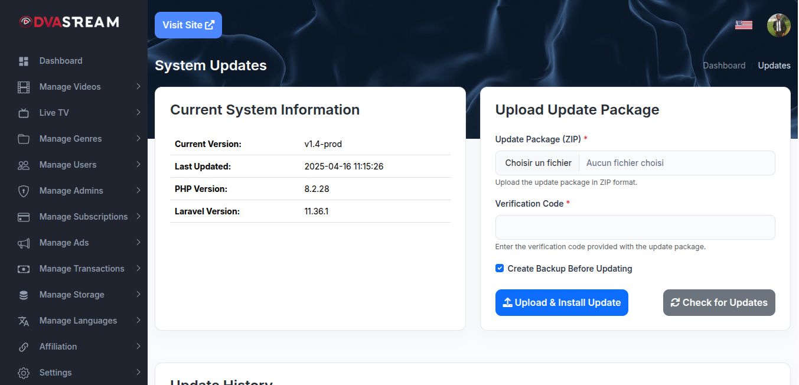Click into the Verification Code field
799x385 pixels.
click(x=635, y=227)
